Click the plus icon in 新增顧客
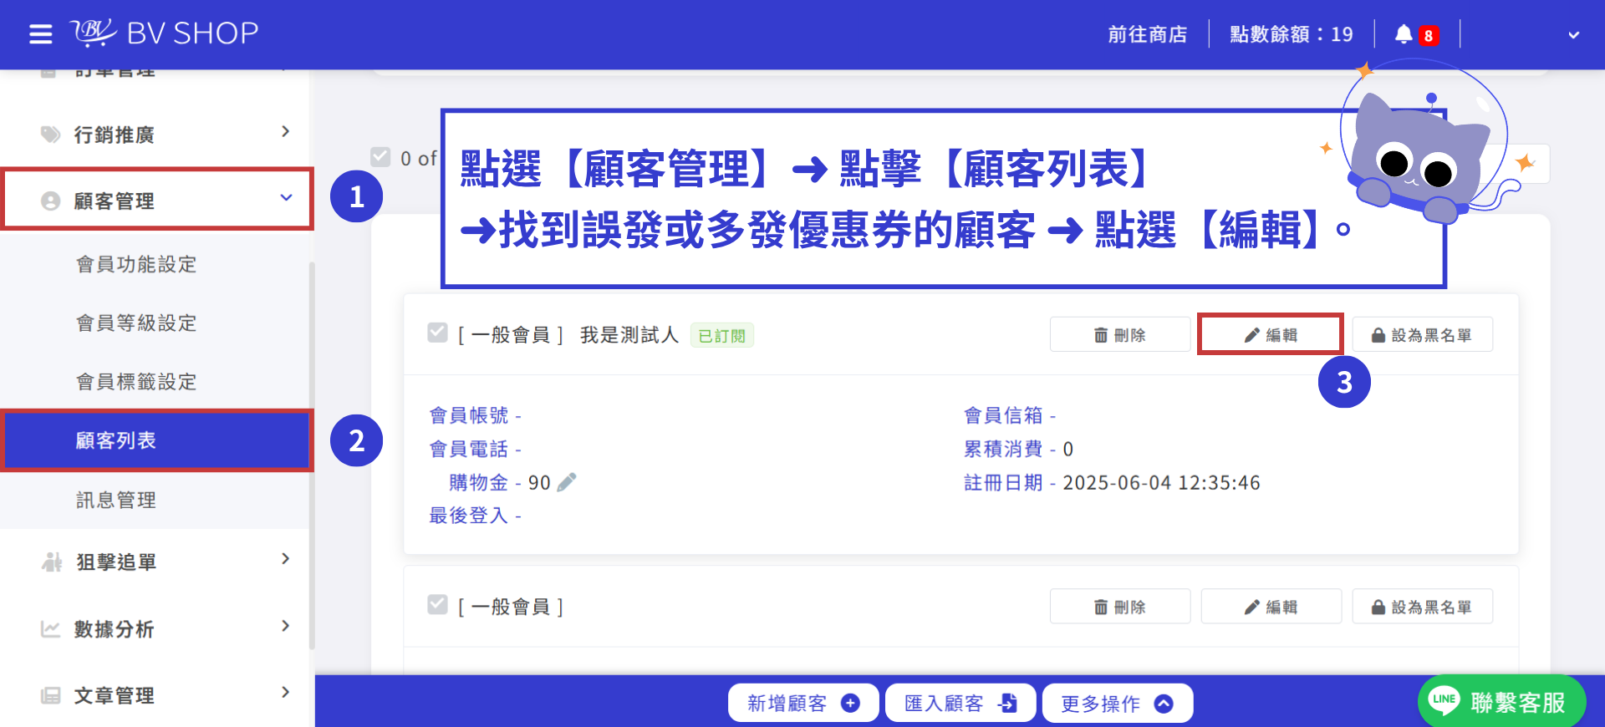The image size is (1605, 727). tap(850, 704)
